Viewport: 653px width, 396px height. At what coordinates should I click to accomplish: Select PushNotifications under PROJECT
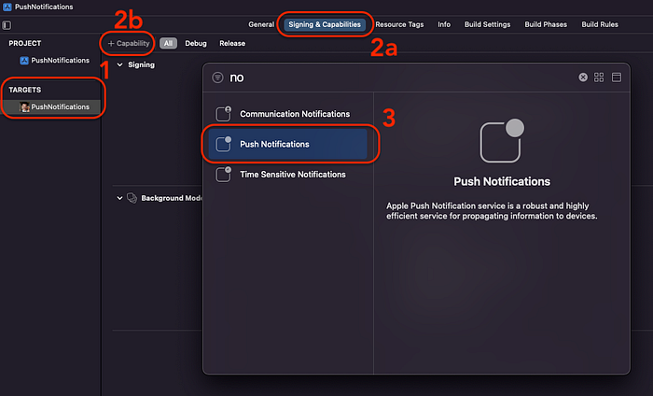(54, 61)
